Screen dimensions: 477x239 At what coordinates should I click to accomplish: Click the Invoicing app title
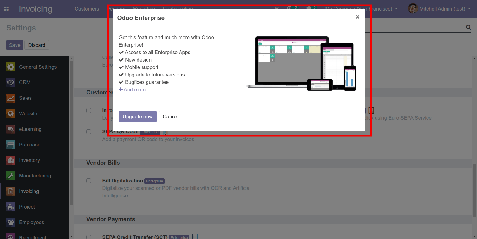click(x=35, y=9)
